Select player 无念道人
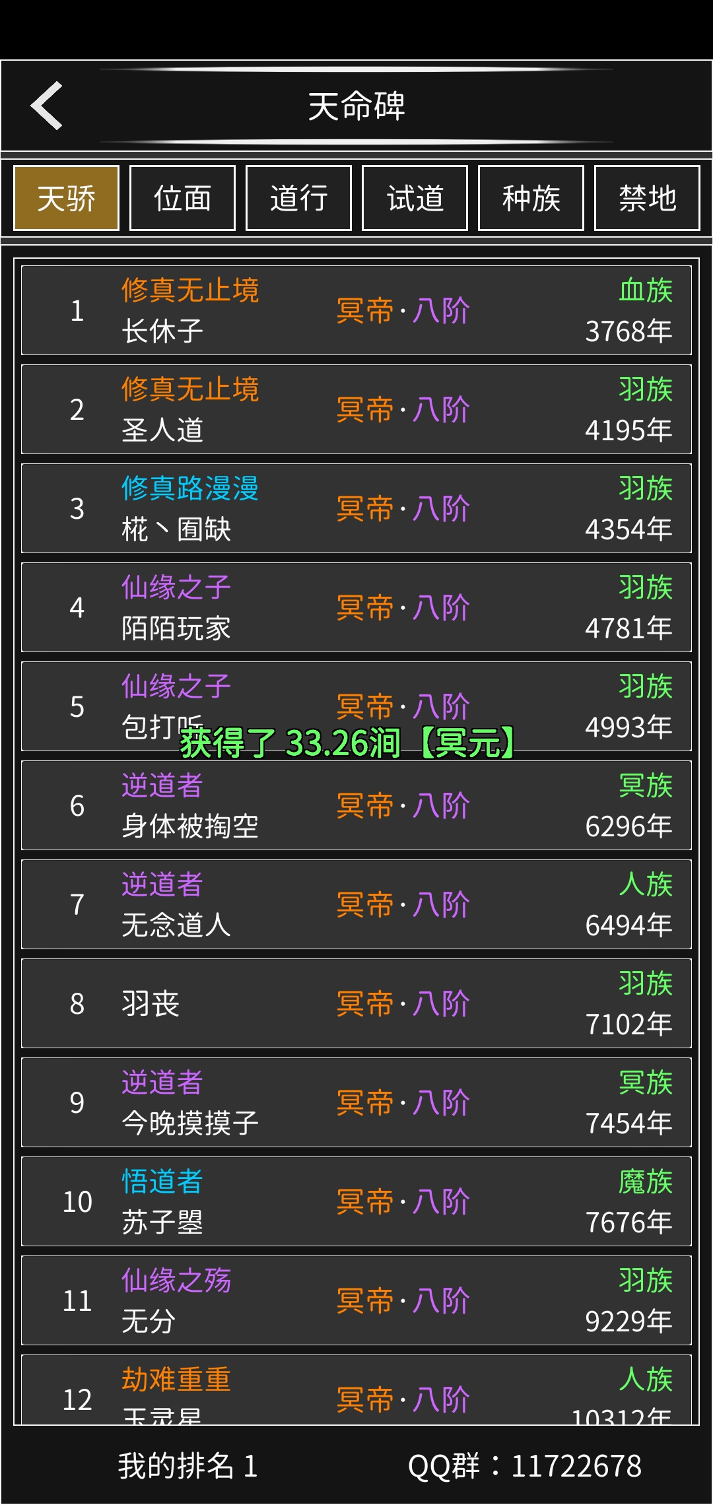The height and width of the screenshot is (1505, 713). click(356, 904)
